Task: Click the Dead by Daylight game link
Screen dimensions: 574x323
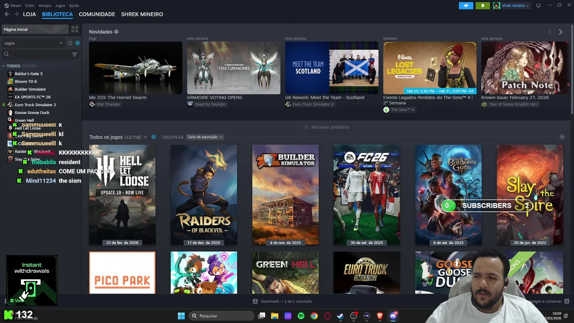Action: click(210, 104)
